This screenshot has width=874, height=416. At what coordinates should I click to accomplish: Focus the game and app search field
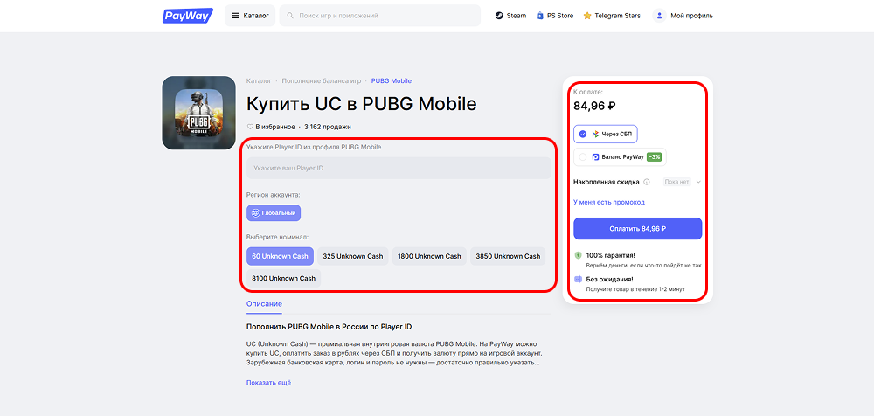point(380,16)
